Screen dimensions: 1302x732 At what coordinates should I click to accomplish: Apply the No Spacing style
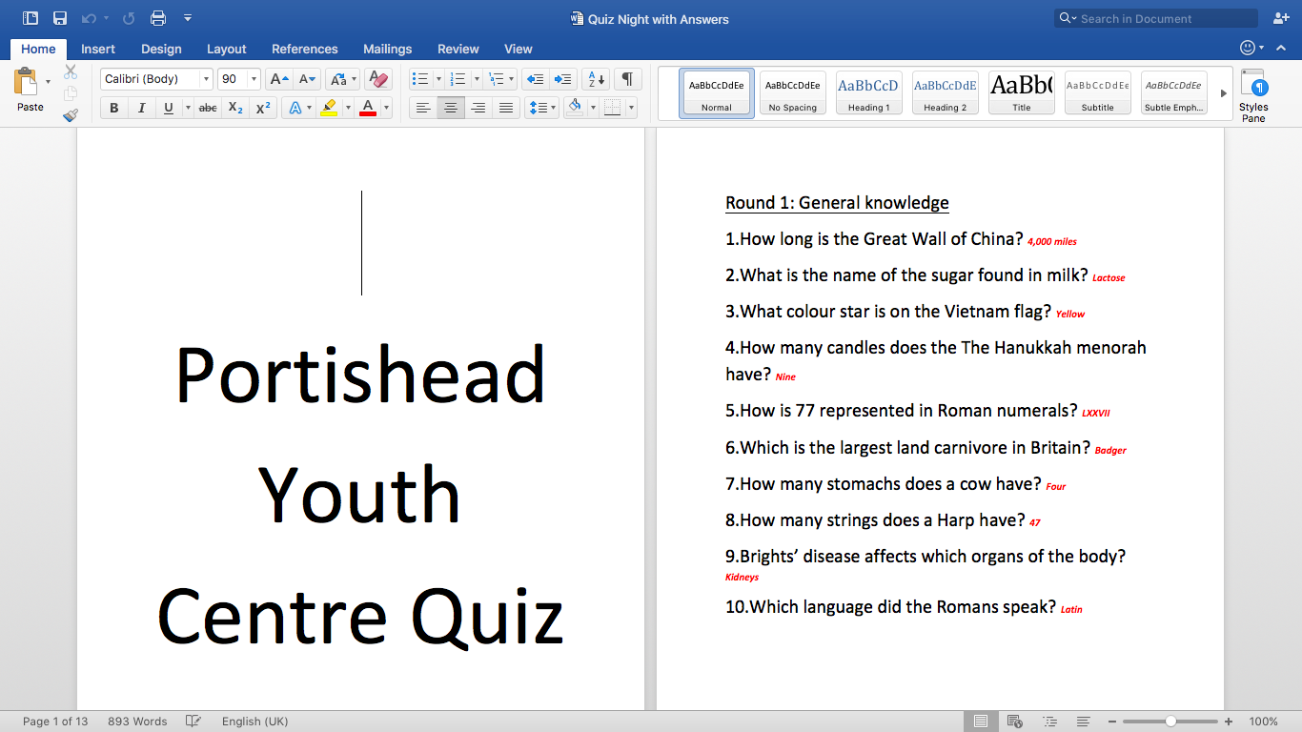(793, 93)
